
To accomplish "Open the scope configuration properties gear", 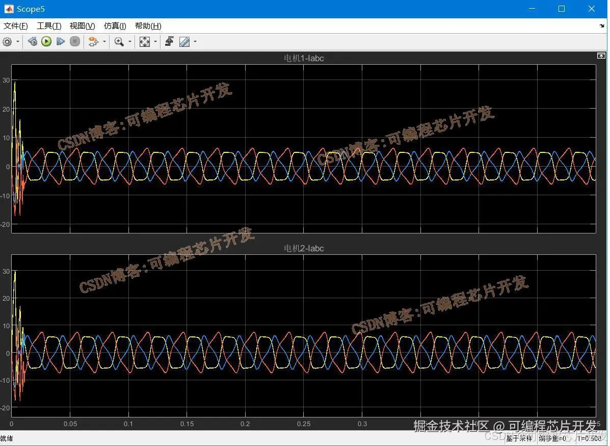I will tap(8, 42).
